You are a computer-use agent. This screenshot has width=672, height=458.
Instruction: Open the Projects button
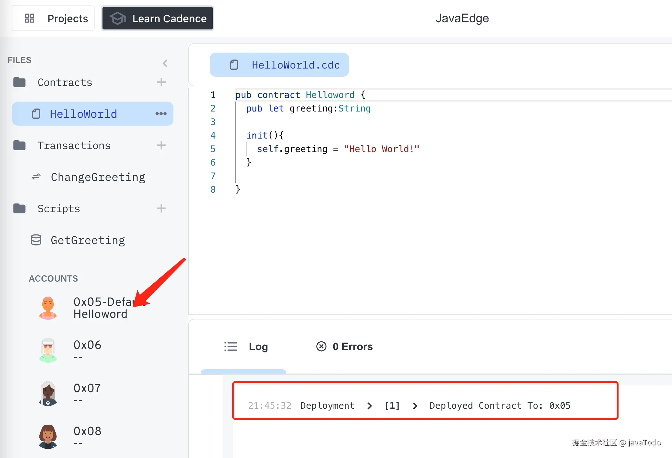click(53, 18)
